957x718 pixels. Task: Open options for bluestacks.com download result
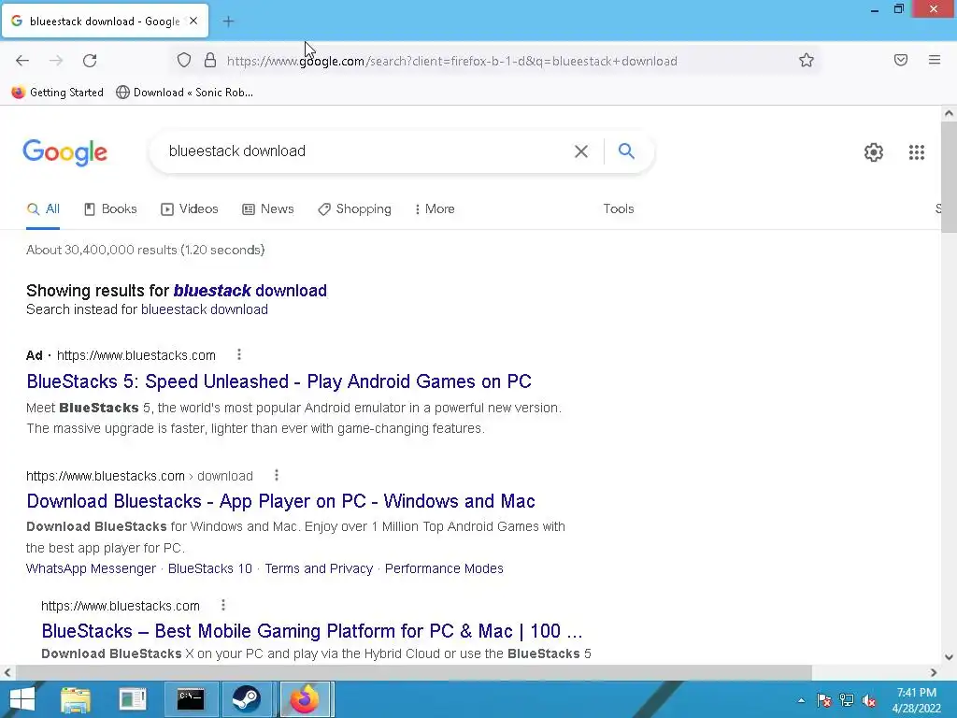(x=277, y=475)
